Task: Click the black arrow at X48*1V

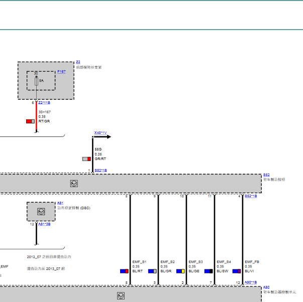Action: pos(103,136)
